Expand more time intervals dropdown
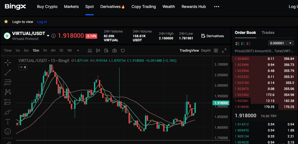 coord(78,51)
